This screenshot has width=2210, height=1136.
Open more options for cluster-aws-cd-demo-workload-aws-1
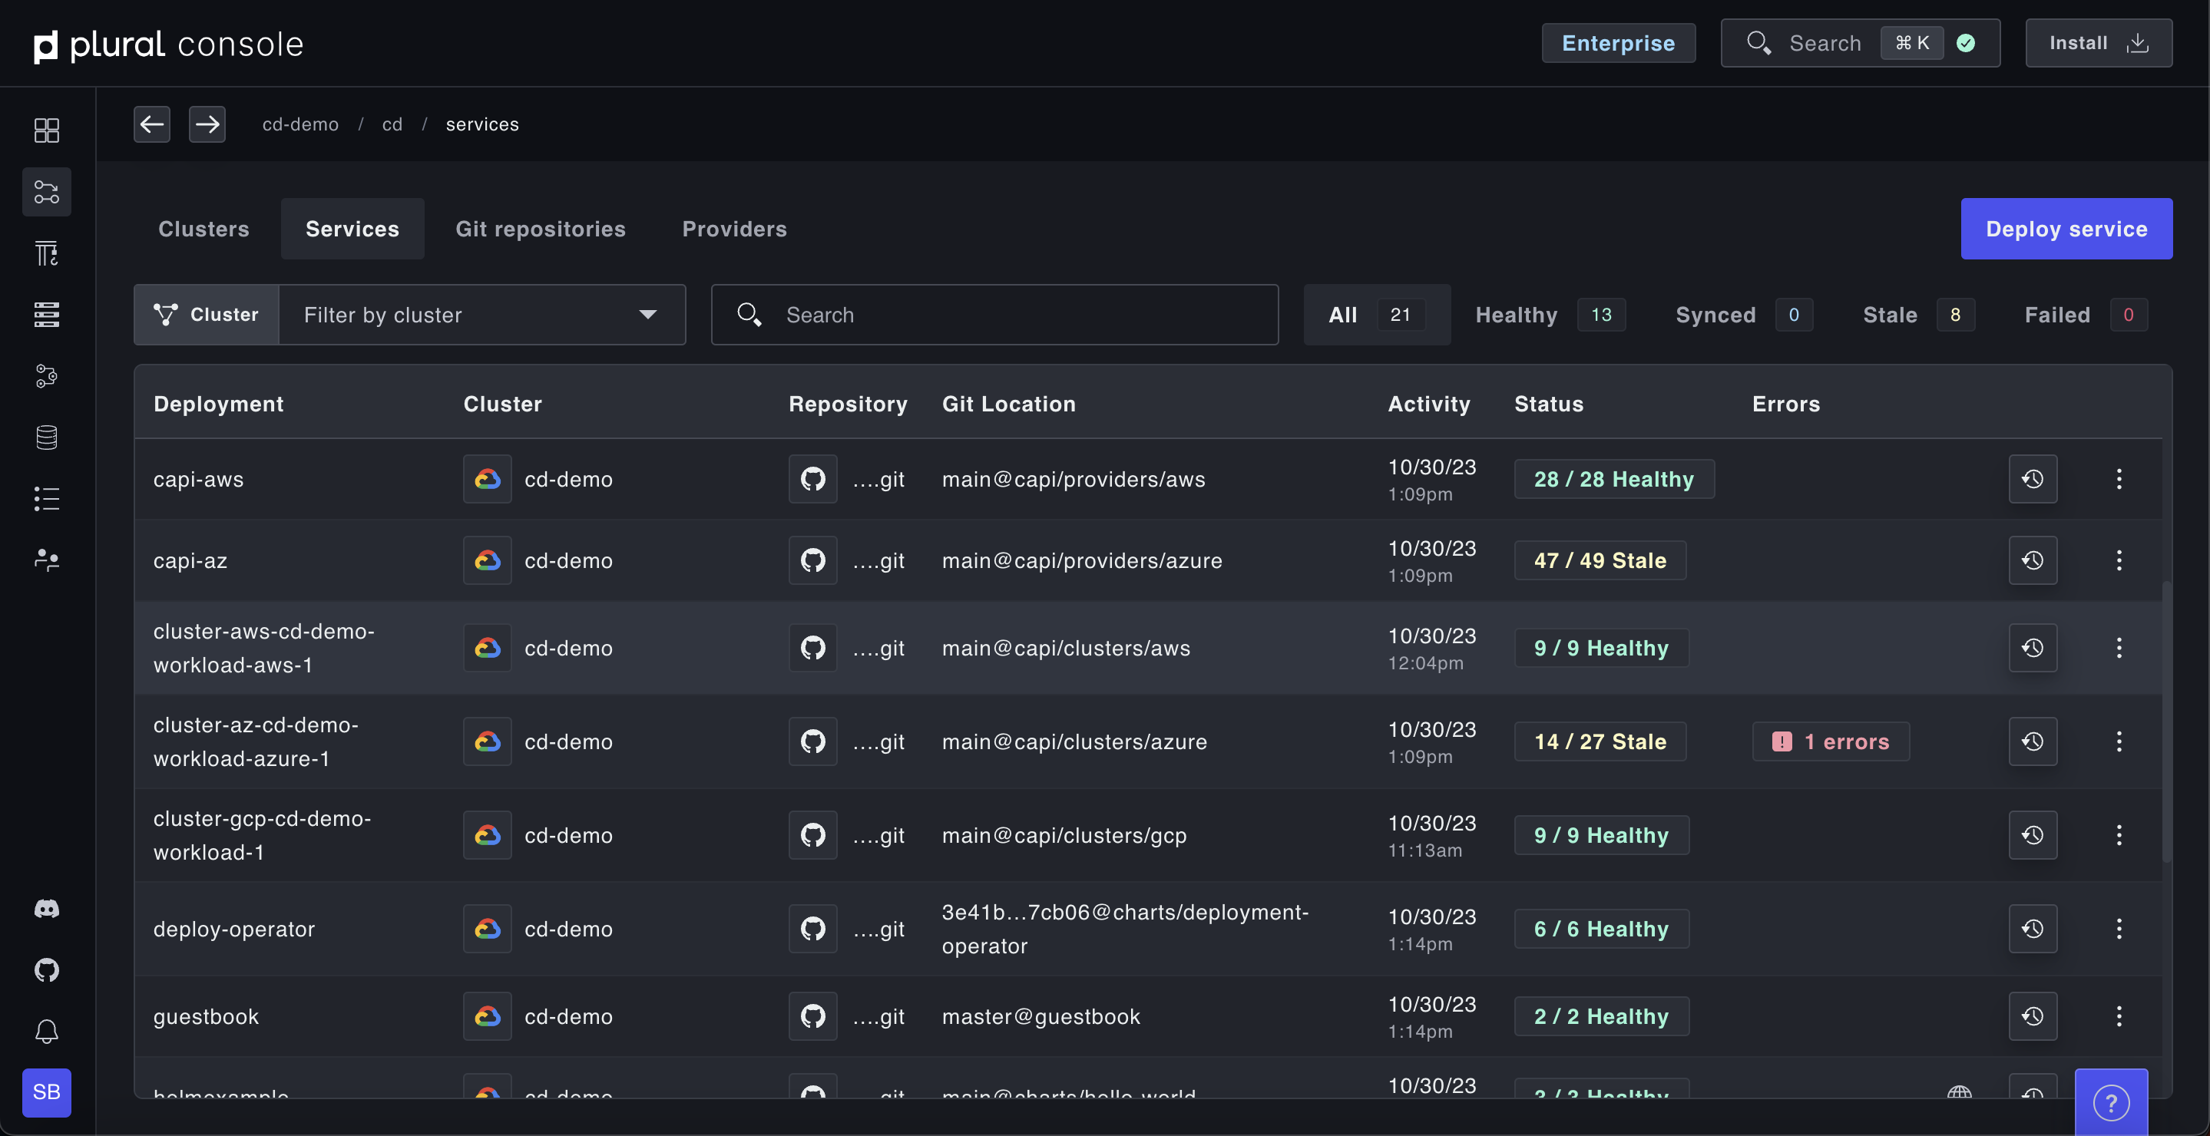pyautogui.click(x=2119, y=648)
